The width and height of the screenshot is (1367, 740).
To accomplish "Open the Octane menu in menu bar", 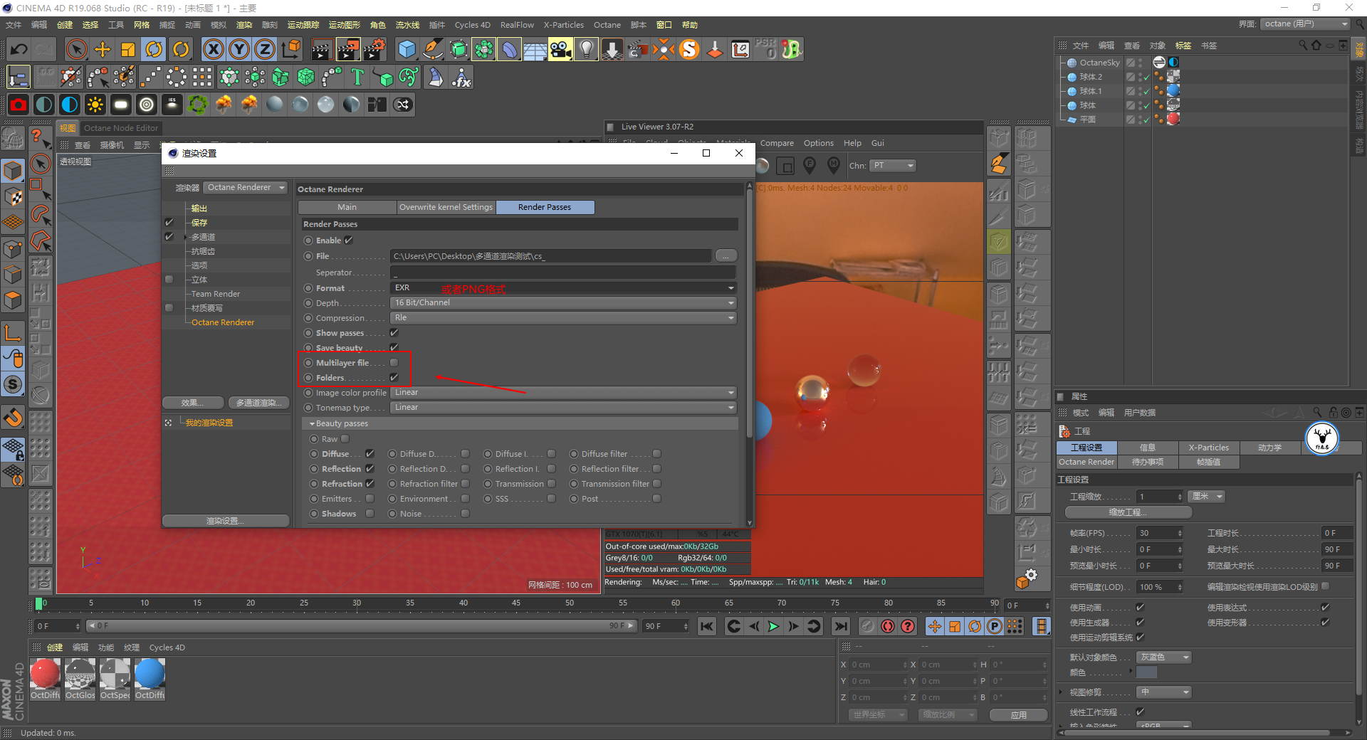I will (x=607, y=25).
